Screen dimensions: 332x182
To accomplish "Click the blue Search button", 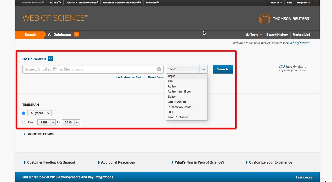I will coord(223,69).
